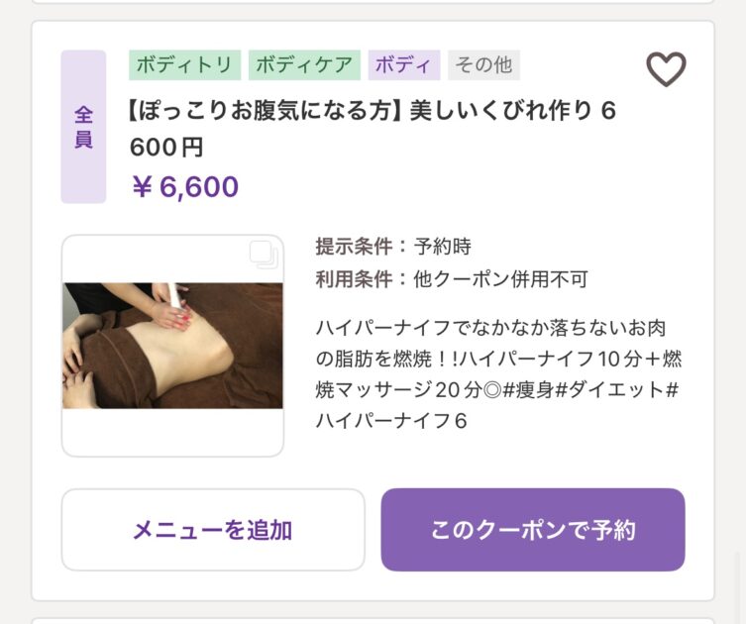
Task: Open the multi-image stack icon on thumbnail
Action: point(265,255)
